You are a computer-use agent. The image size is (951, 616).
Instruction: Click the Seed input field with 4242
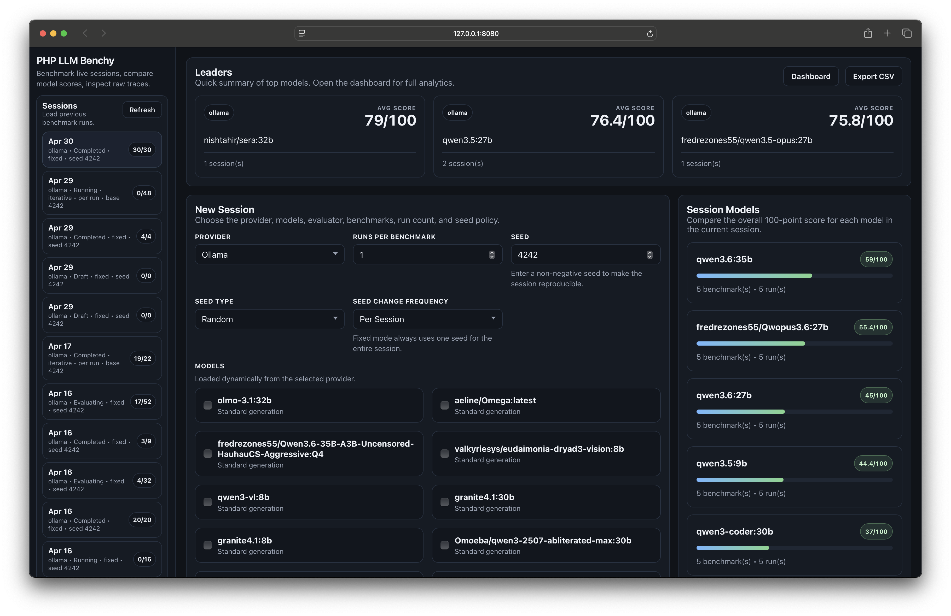click(585, 254)
